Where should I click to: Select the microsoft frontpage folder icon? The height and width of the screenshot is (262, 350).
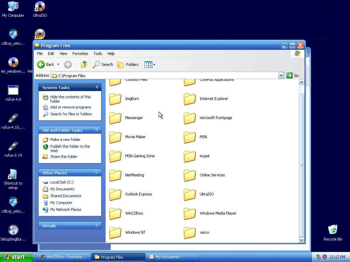190,118
